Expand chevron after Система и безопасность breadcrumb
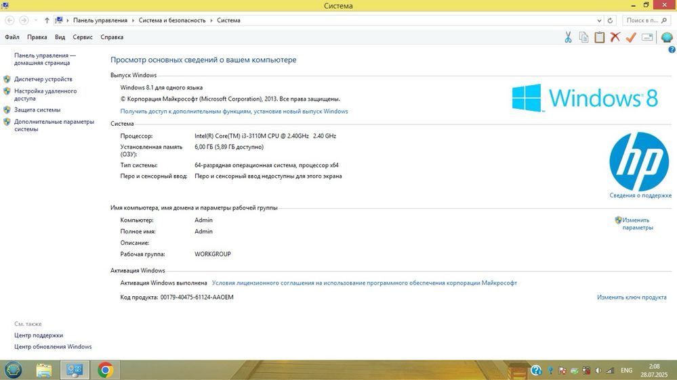677x380 pixels. [211, 20]
